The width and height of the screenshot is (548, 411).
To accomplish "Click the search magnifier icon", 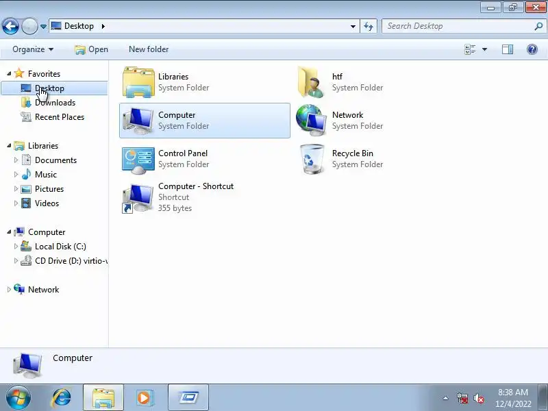I will click(x=538, y=26).
